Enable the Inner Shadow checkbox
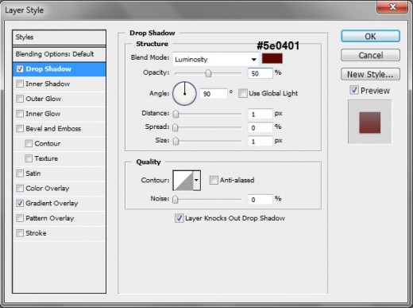The image size is (413, 308). tap(20, 84)
